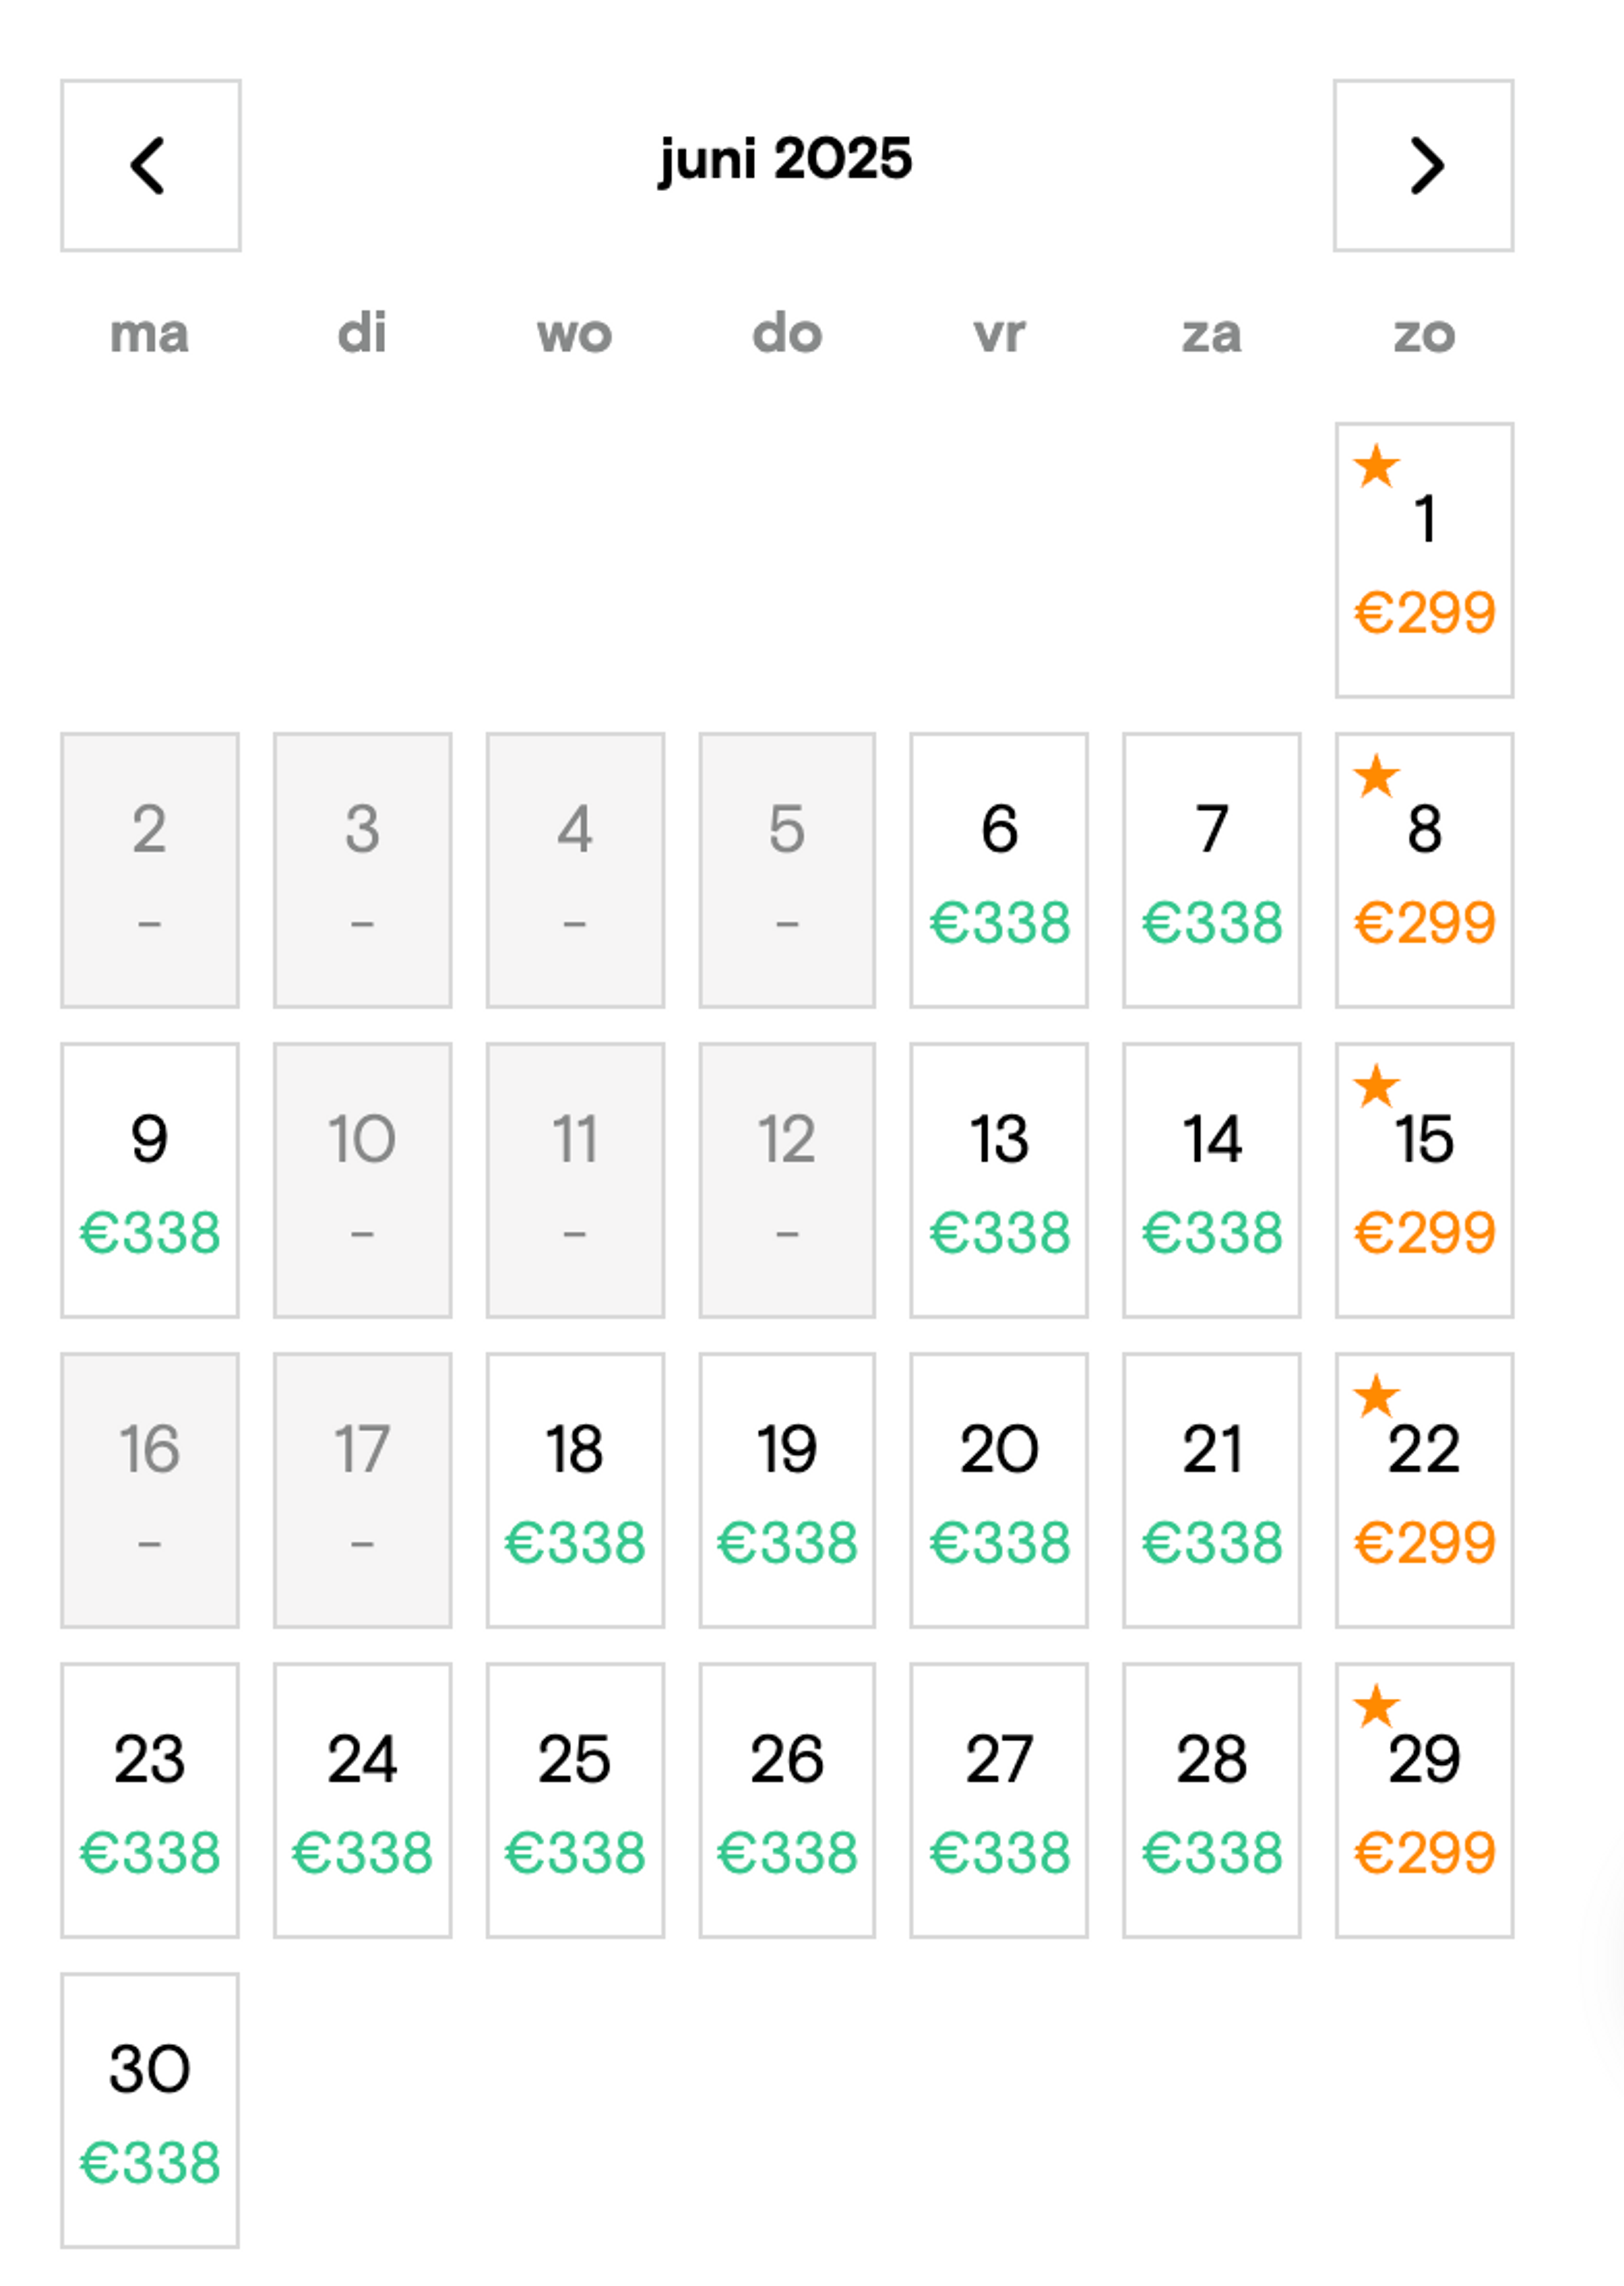Select June 28 date cell
The width and height of the screenshot is (1624, 2286).
coord(1211,1801)
